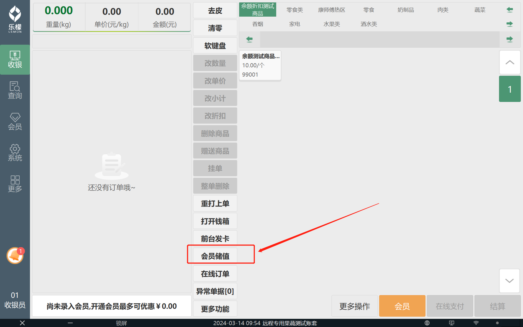Open the 更多操作 button

tap(355, 306)
